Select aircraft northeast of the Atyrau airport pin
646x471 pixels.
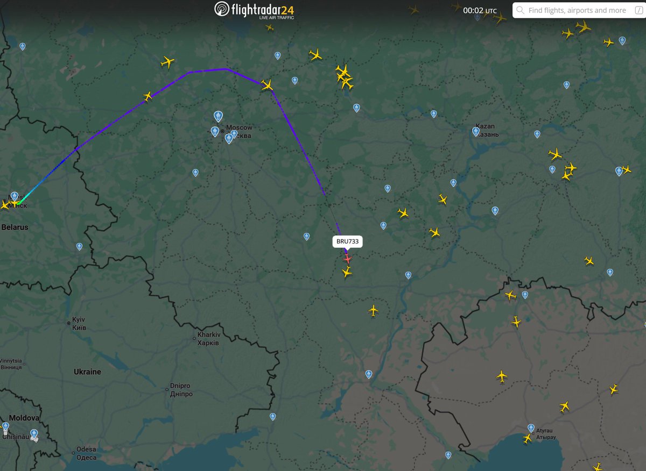[564, 406]
